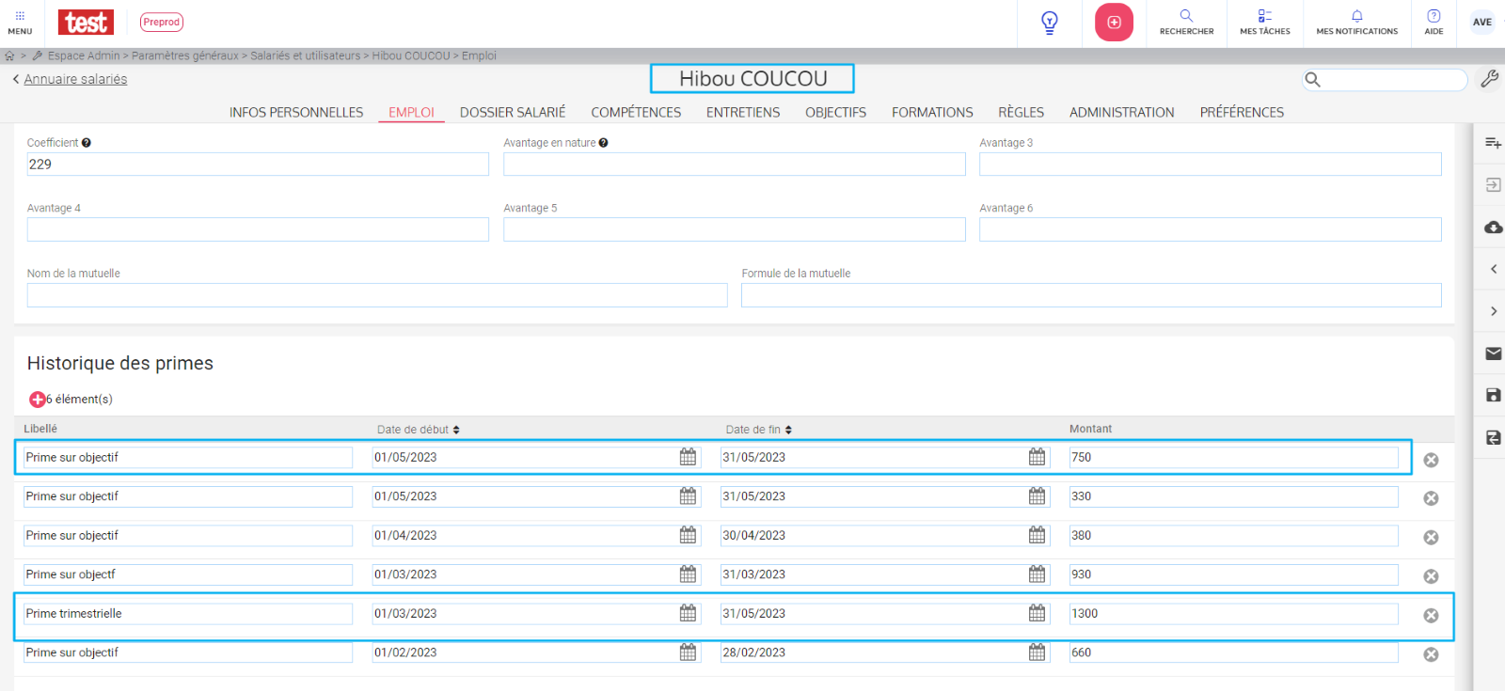Open the Administration tab
Screen dimensions: 1505x691
click(x=1121, y=112)
